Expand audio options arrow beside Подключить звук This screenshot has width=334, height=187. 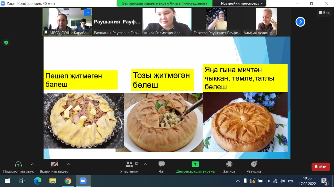click(32, 164)
